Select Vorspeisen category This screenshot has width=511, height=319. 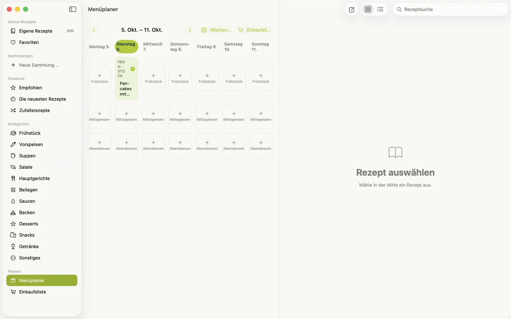pyautogui.click(x=42, y=144)
